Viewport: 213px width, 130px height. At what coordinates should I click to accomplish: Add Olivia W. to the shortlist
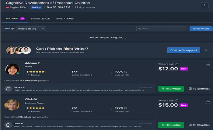tap(199, 125)
